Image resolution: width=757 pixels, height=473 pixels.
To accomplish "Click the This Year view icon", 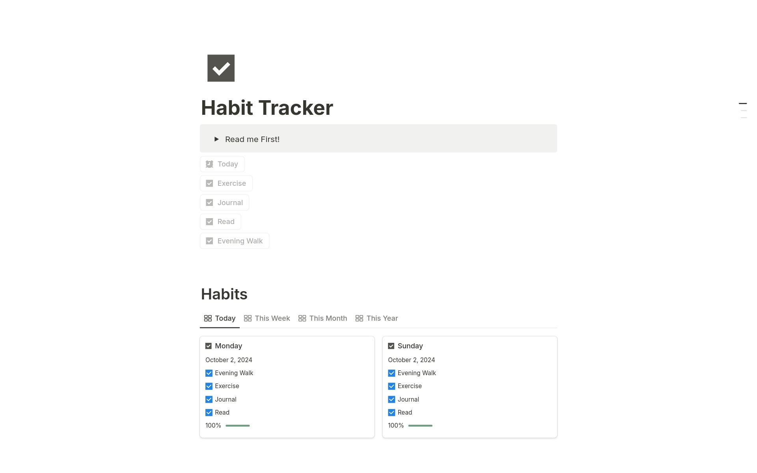I will click(x=359, y=318).
